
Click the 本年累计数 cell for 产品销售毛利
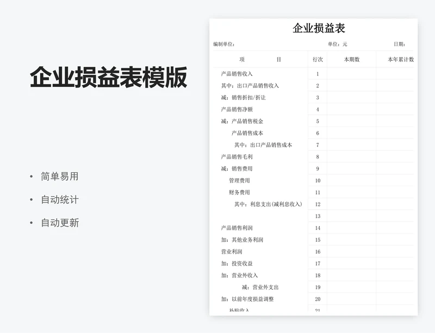pos(395,156)
